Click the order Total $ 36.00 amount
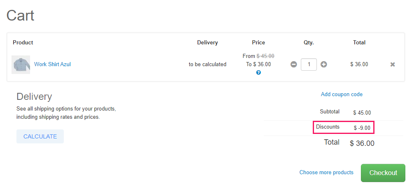This screenshot has height=189, width=414. tap(362, 143)
